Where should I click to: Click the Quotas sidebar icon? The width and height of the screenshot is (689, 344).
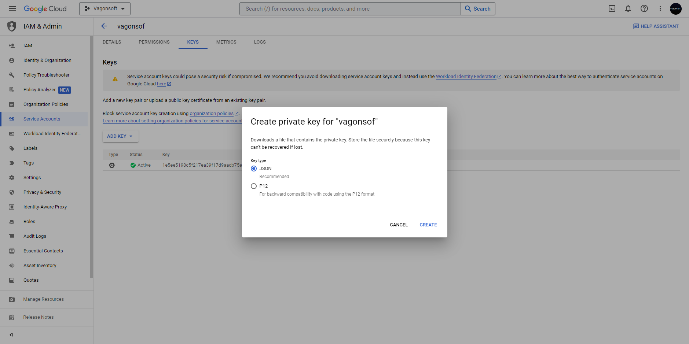12,280
